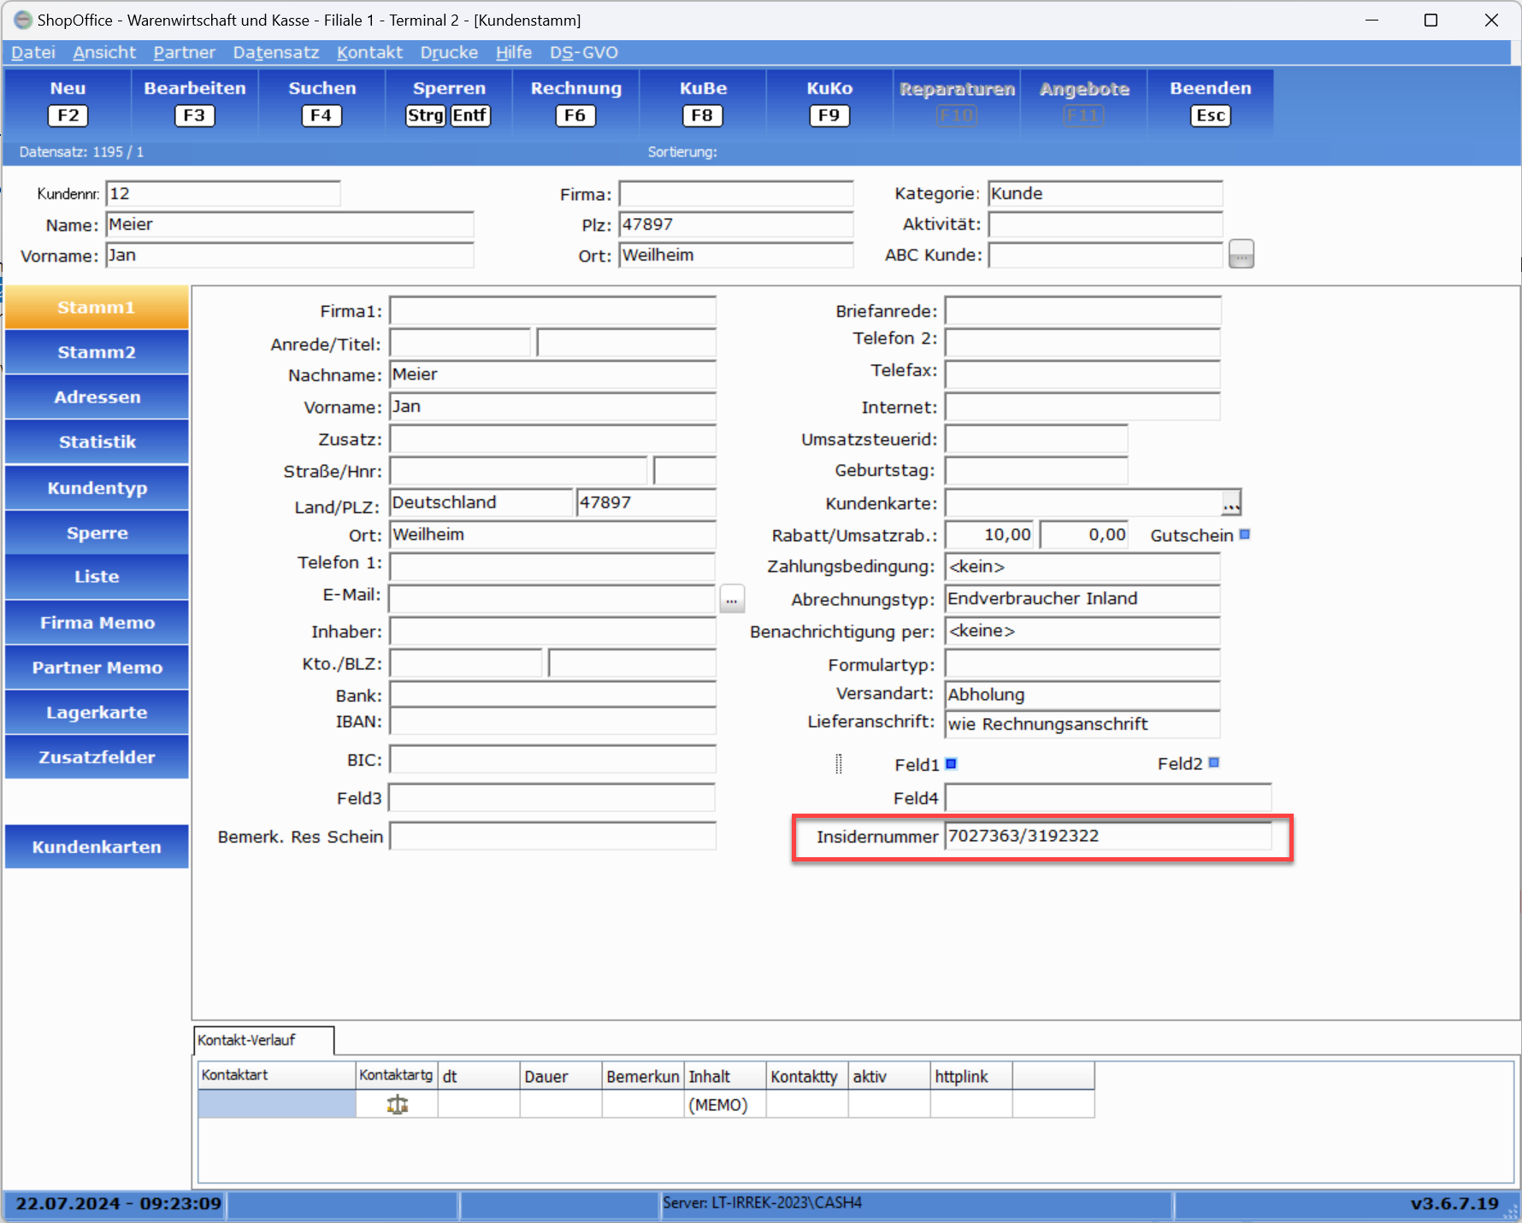This screenshot has height=1223, width=1522.
Task: Open the Datei menu
Action: 33,52
